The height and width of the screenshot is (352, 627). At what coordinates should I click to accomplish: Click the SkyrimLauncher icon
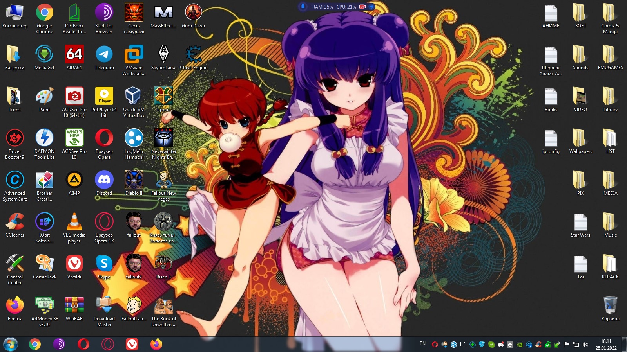tap(163, 58)
